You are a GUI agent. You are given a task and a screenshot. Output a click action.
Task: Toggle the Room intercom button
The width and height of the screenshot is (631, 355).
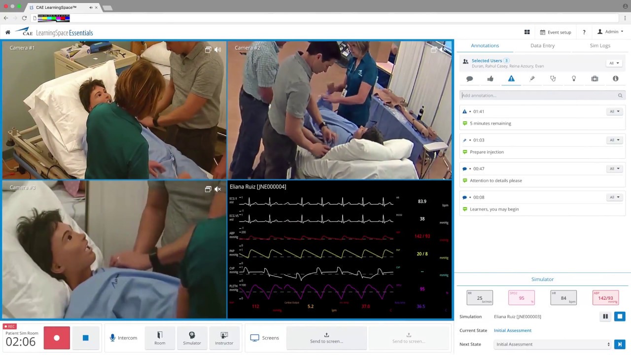(x=160, y=338)
